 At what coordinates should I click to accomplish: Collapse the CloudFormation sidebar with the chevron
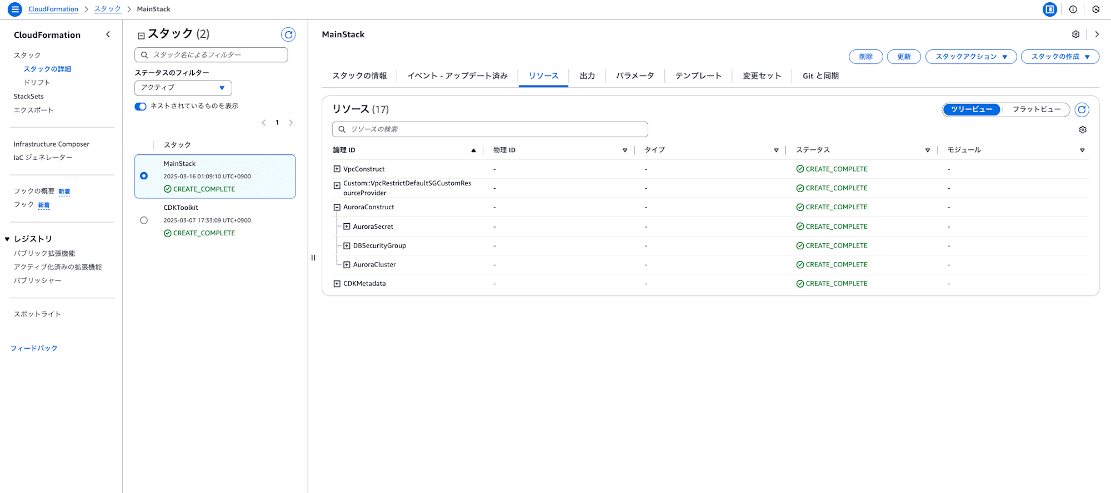pos(108,34)
